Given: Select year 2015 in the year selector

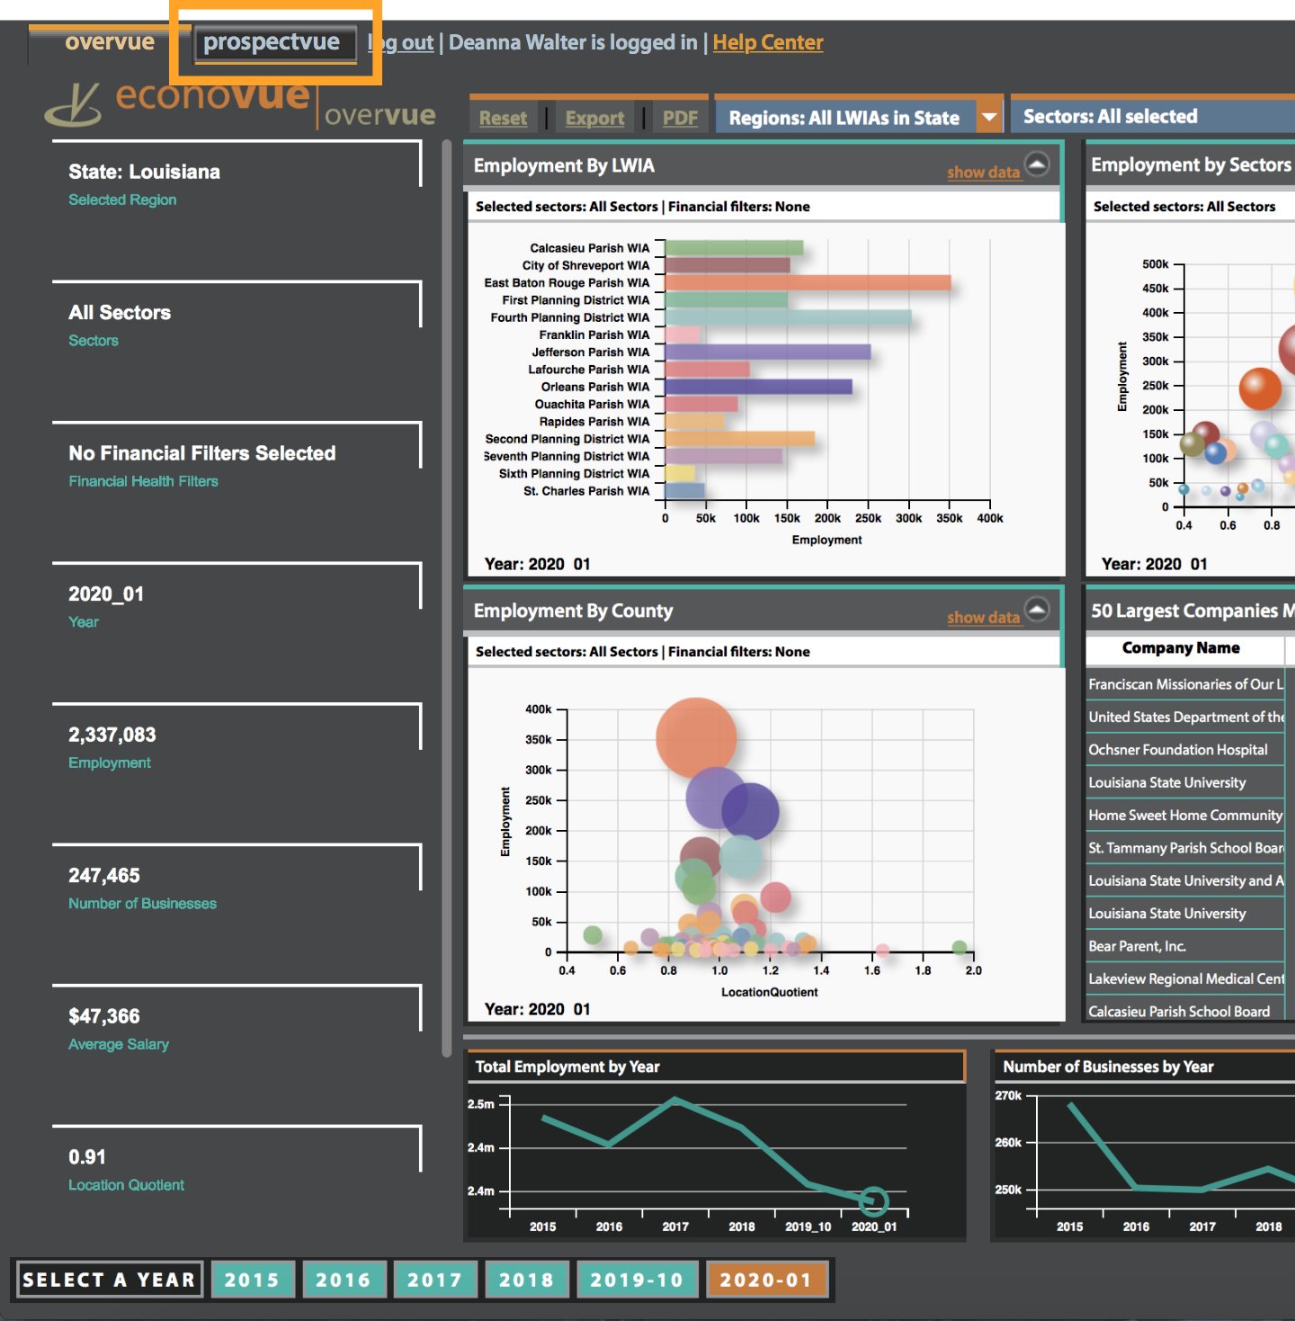Looking at the screenshot, I should pyautogui.click(x=253, y=1279).
